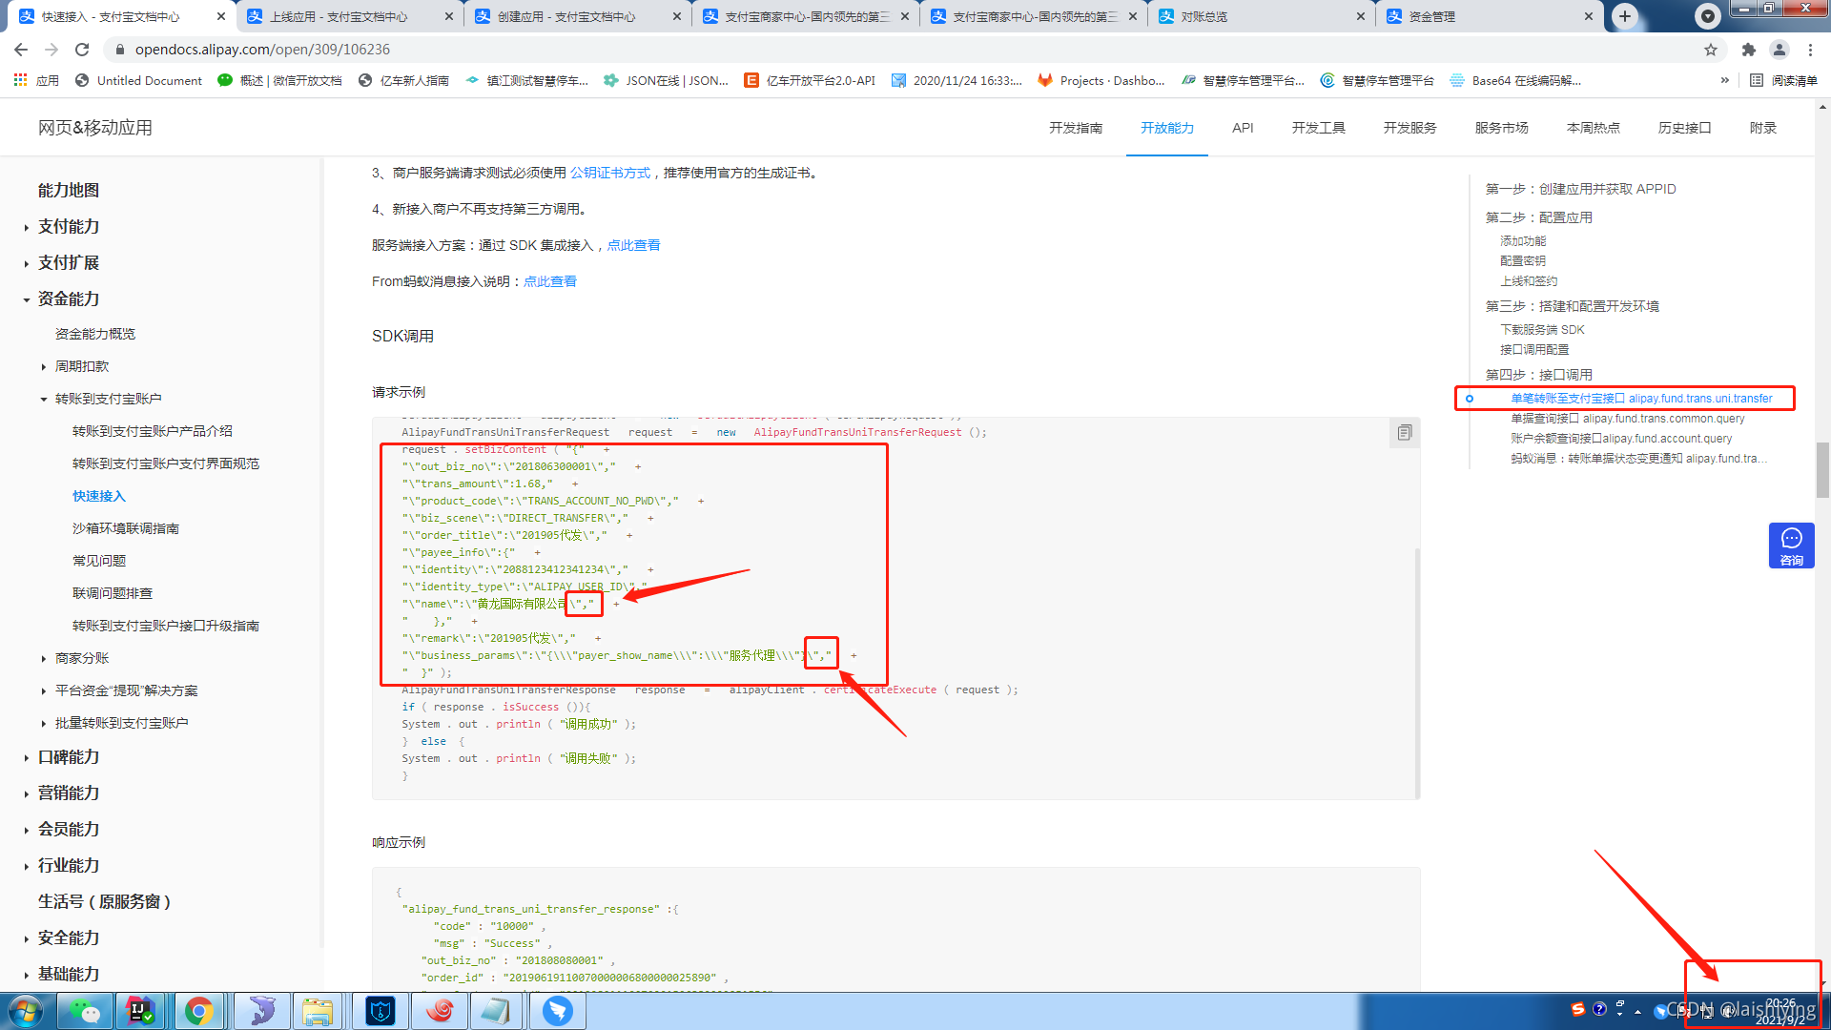Open the 阅读清单 reading list
Image resolution: width=1831 pixels, height=1030 pixels.
click(x=1783, y=81)
